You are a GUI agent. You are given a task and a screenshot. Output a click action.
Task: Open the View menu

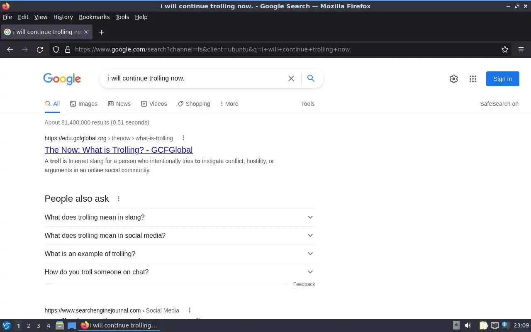(x=41, y=17)
